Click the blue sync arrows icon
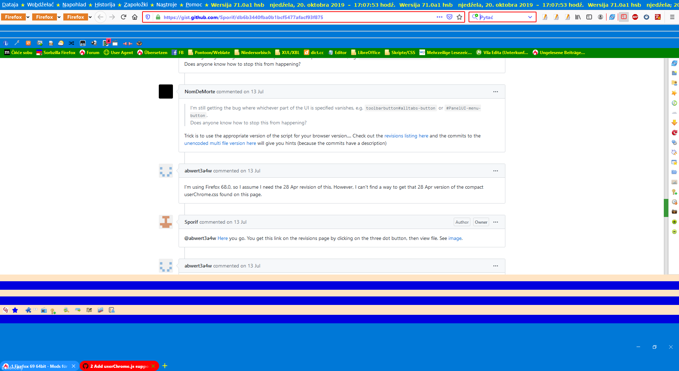 (x=612, y=17)
